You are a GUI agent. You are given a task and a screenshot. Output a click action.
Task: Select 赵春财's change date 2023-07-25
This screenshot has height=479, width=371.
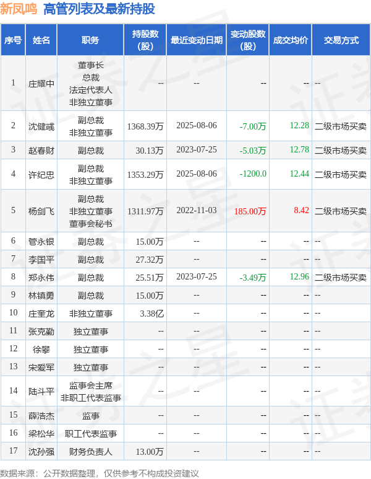[197, 150]
